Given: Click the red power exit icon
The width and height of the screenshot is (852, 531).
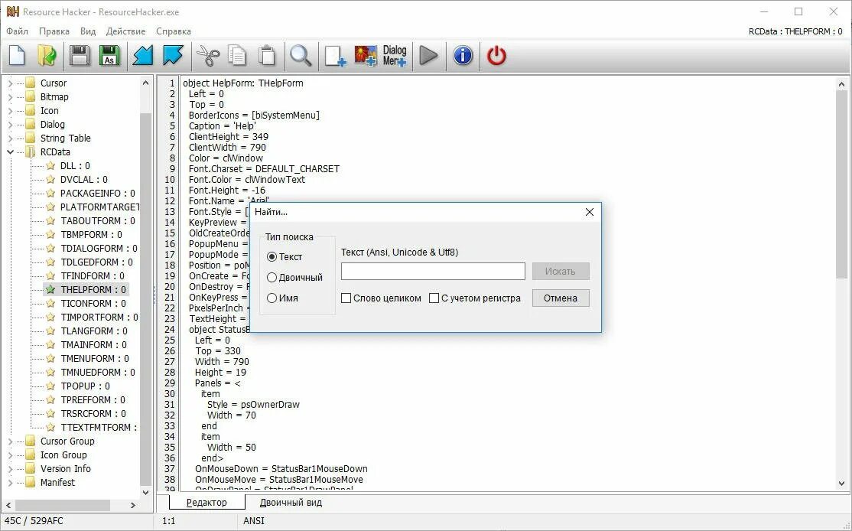Looking at the screenshot, I should (496, 55).
